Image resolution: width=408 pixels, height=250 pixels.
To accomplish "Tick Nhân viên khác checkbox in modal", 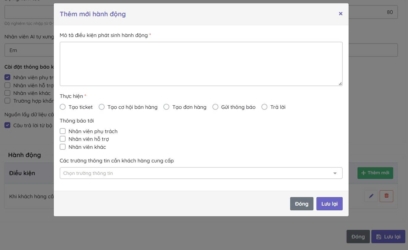I will [x=63, y=147].
